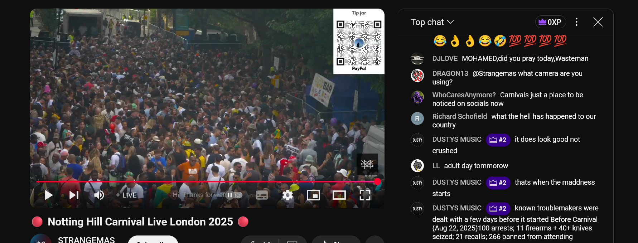Open WhoCaresAnymore? profile avatar
The height and width of the screenshot is (243, 638).
417,97
